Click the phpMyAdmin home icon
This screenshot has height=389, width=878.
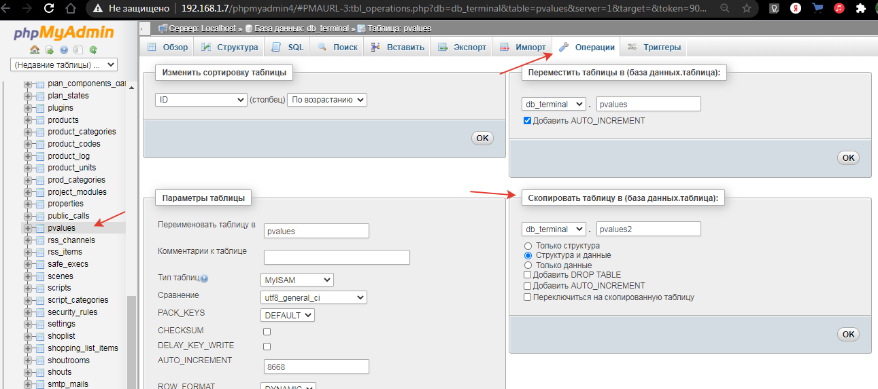pyautogui.click(x=35, y=50)
